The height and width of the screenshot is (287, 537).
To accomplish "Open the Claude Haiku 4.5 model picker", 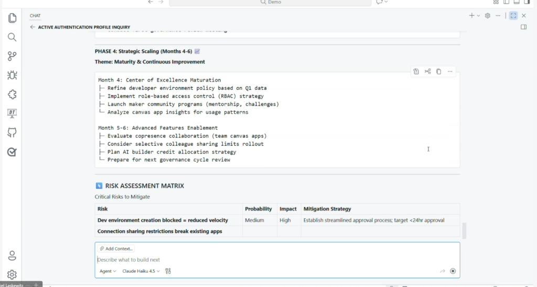I will point(141,271).
